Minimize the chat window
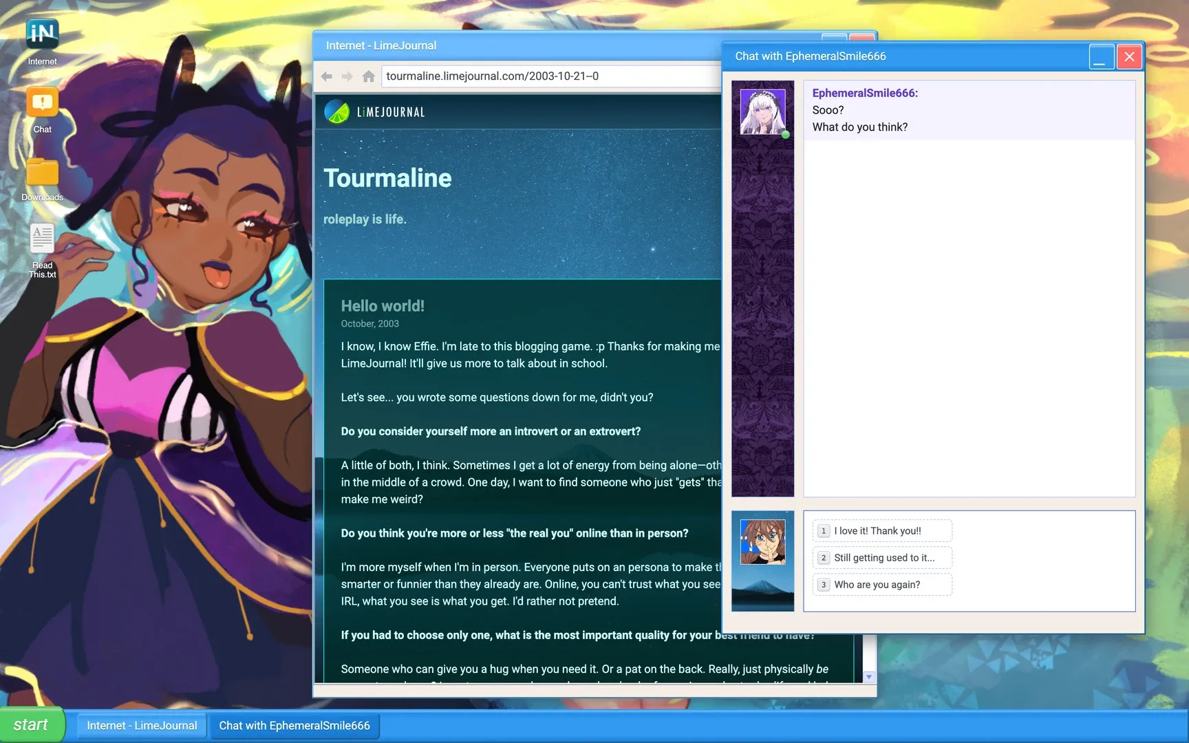The height and width of the screenshot is (743, 1189). click(x=1101, y=57)
